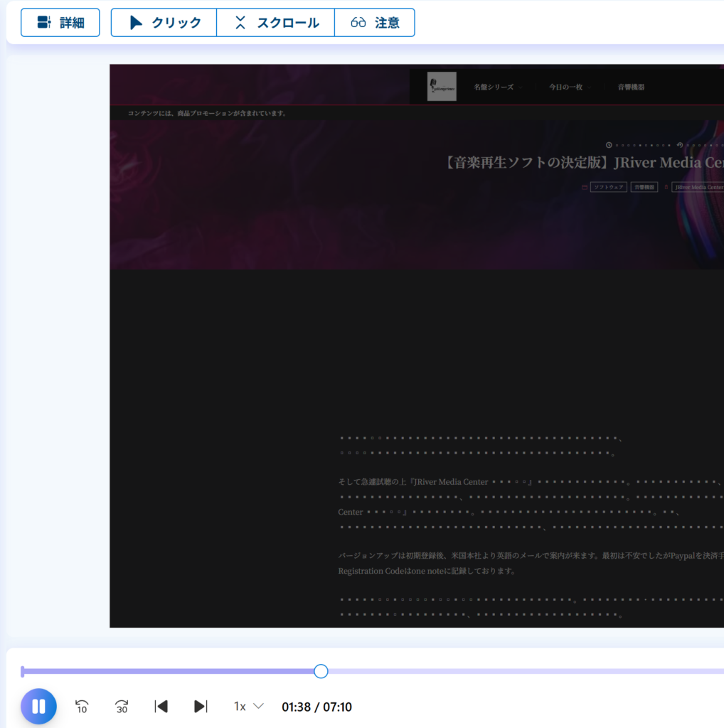
Task: Open the 詳細 details panel
Action: click(60, 23)
